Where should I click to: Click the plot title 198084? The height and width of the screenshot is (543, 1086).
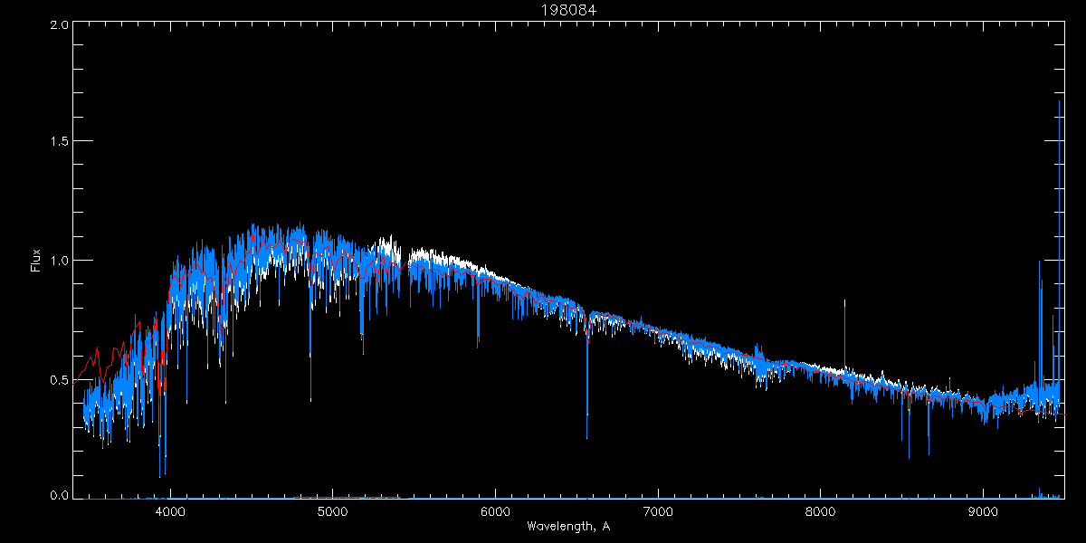coord(567,10)
